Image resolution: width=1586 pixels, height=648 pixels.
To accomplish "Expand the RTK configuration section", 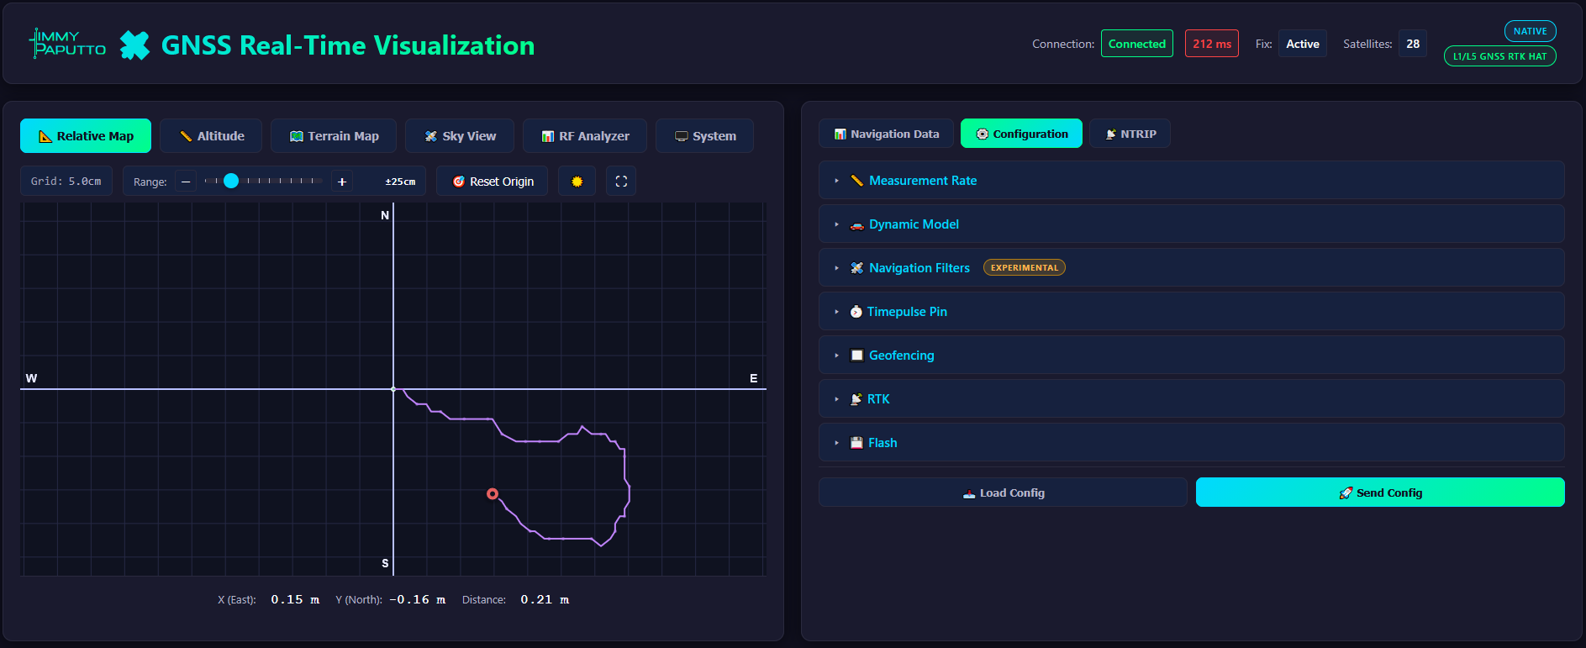I will pos(1191,399).
